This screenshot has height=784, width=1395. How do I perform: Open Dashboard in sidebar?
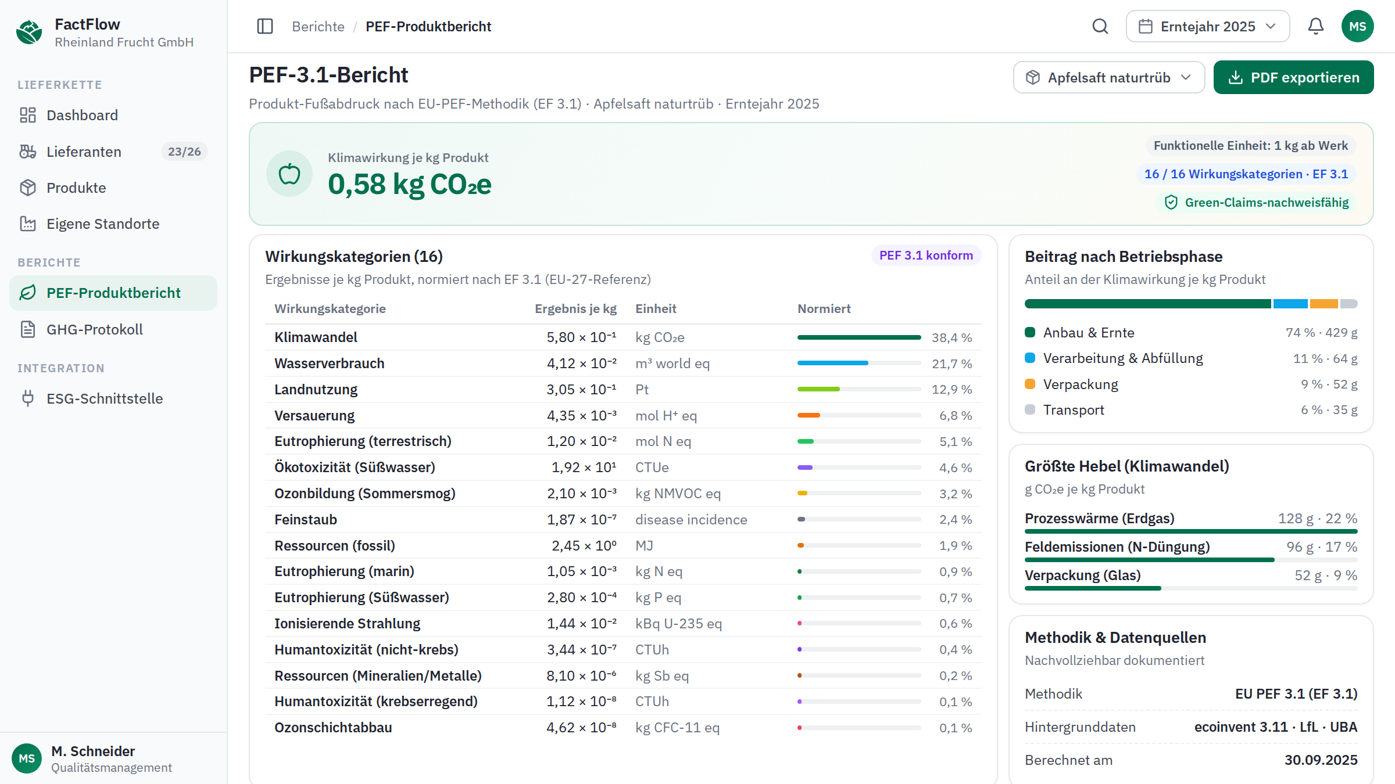pyautogui.click(x=113, y=115)
